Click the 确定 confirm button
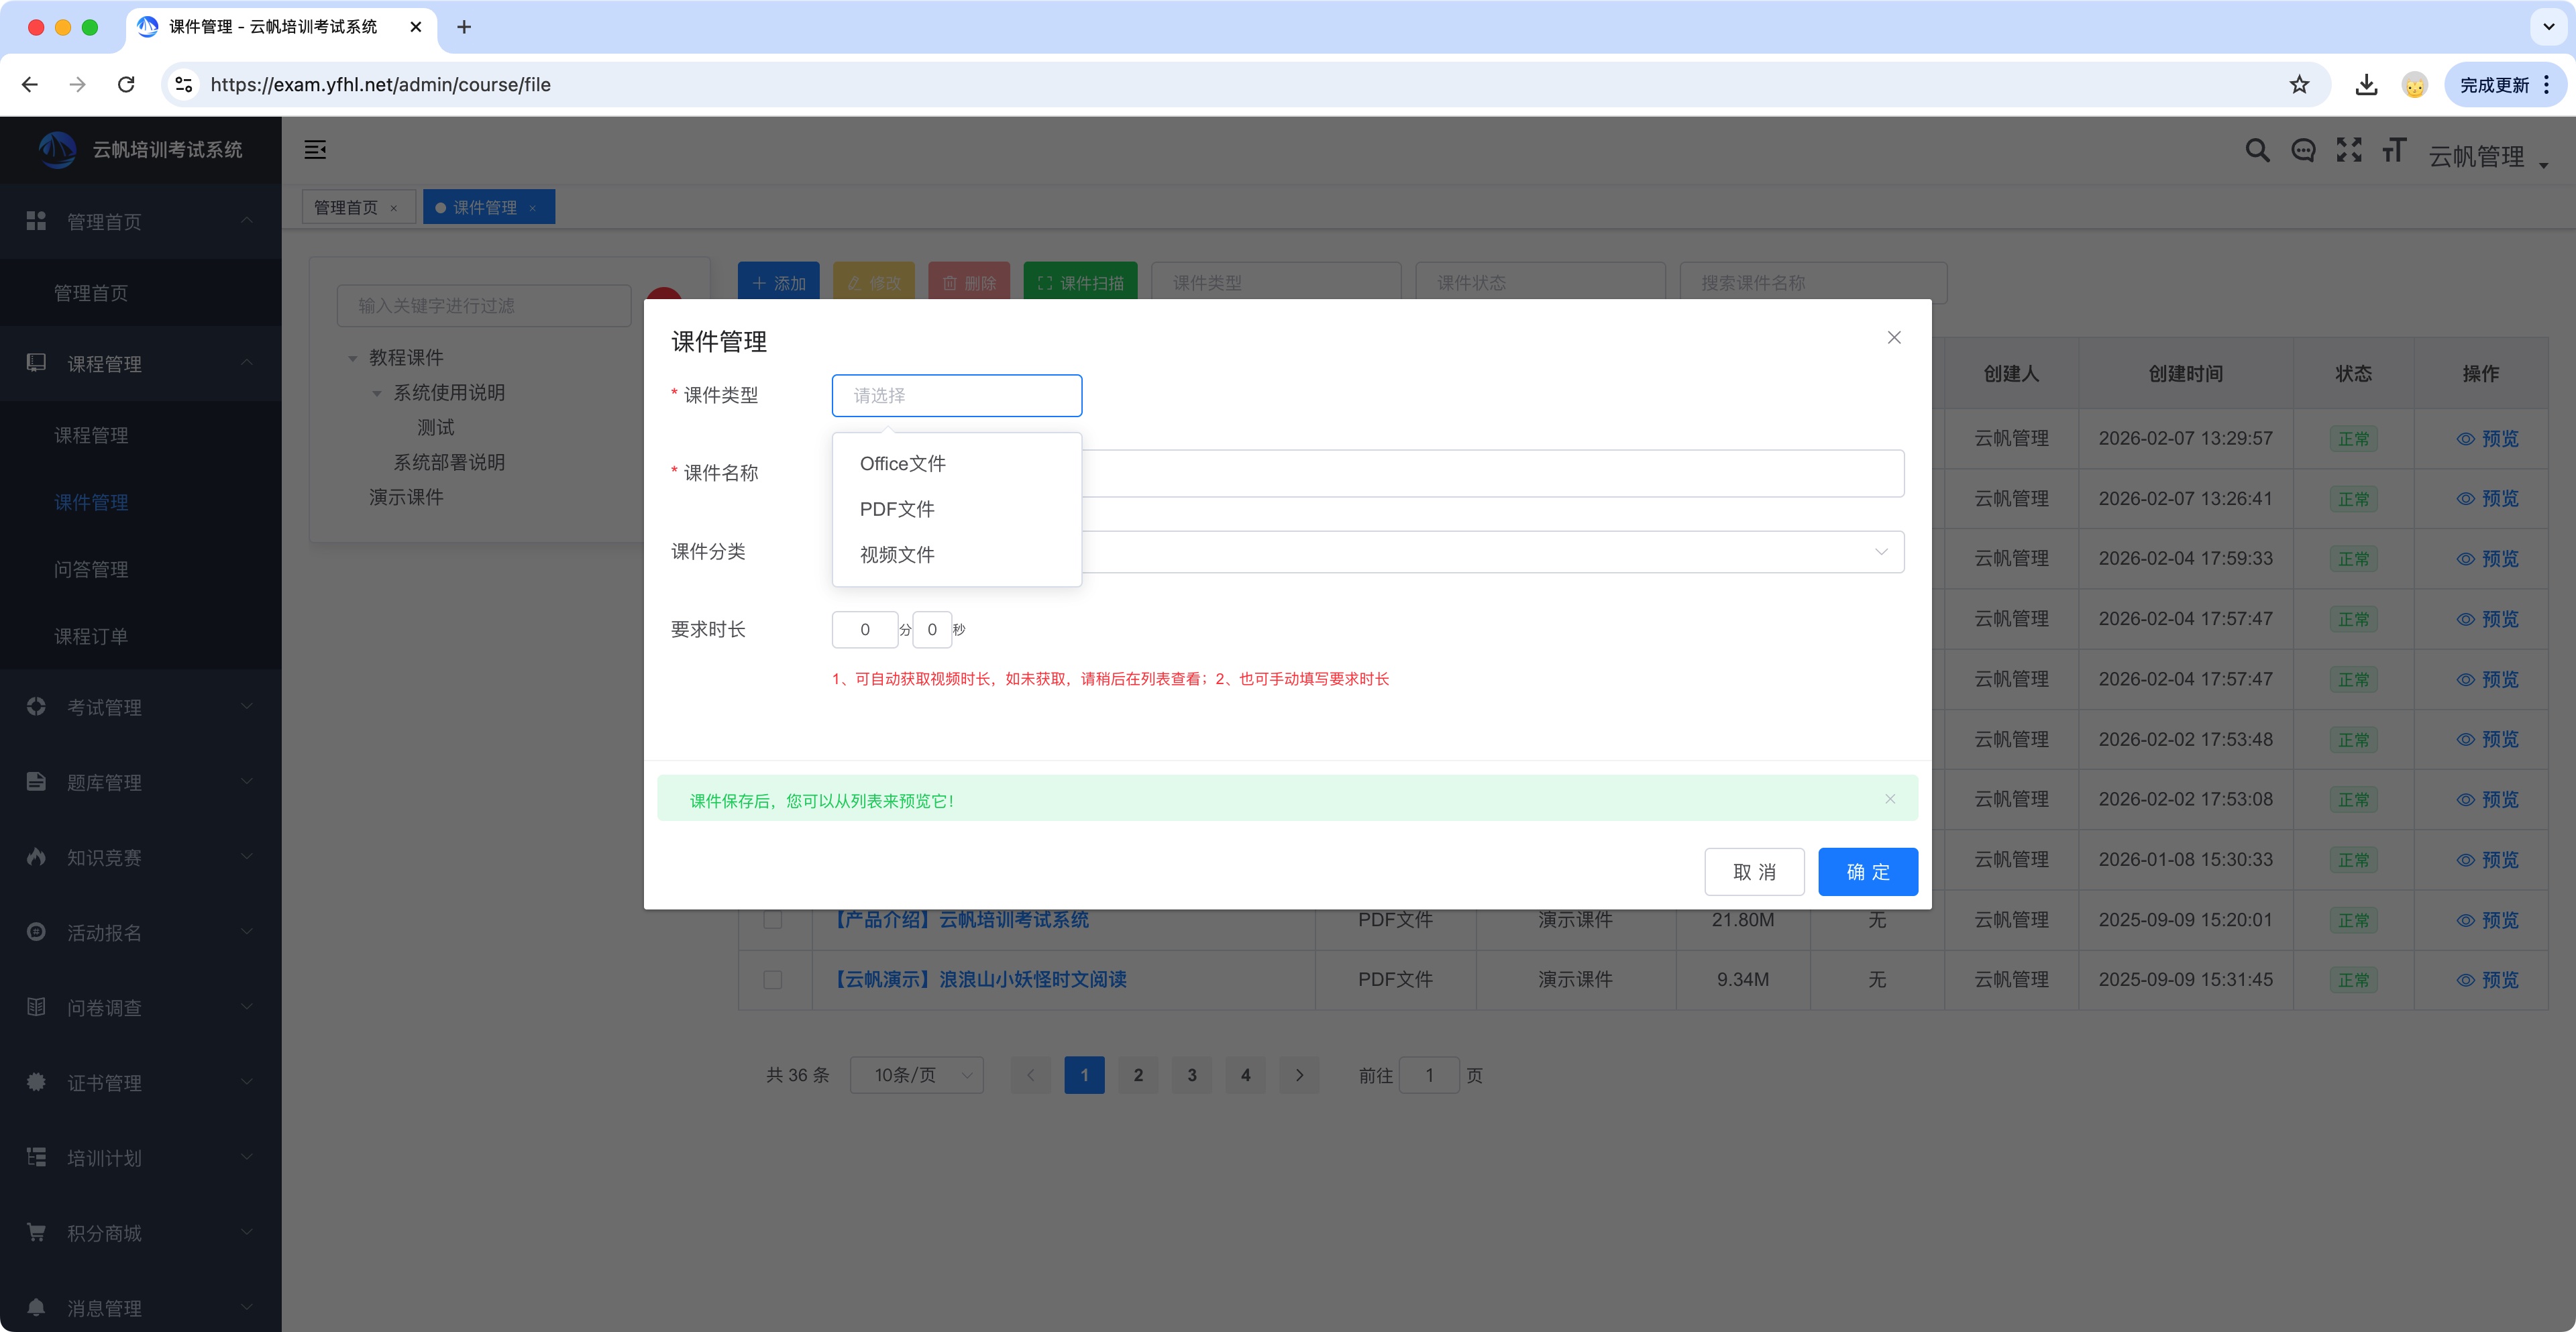2576x1332 pixels. pyautogui.click(x=1867, y=872)
